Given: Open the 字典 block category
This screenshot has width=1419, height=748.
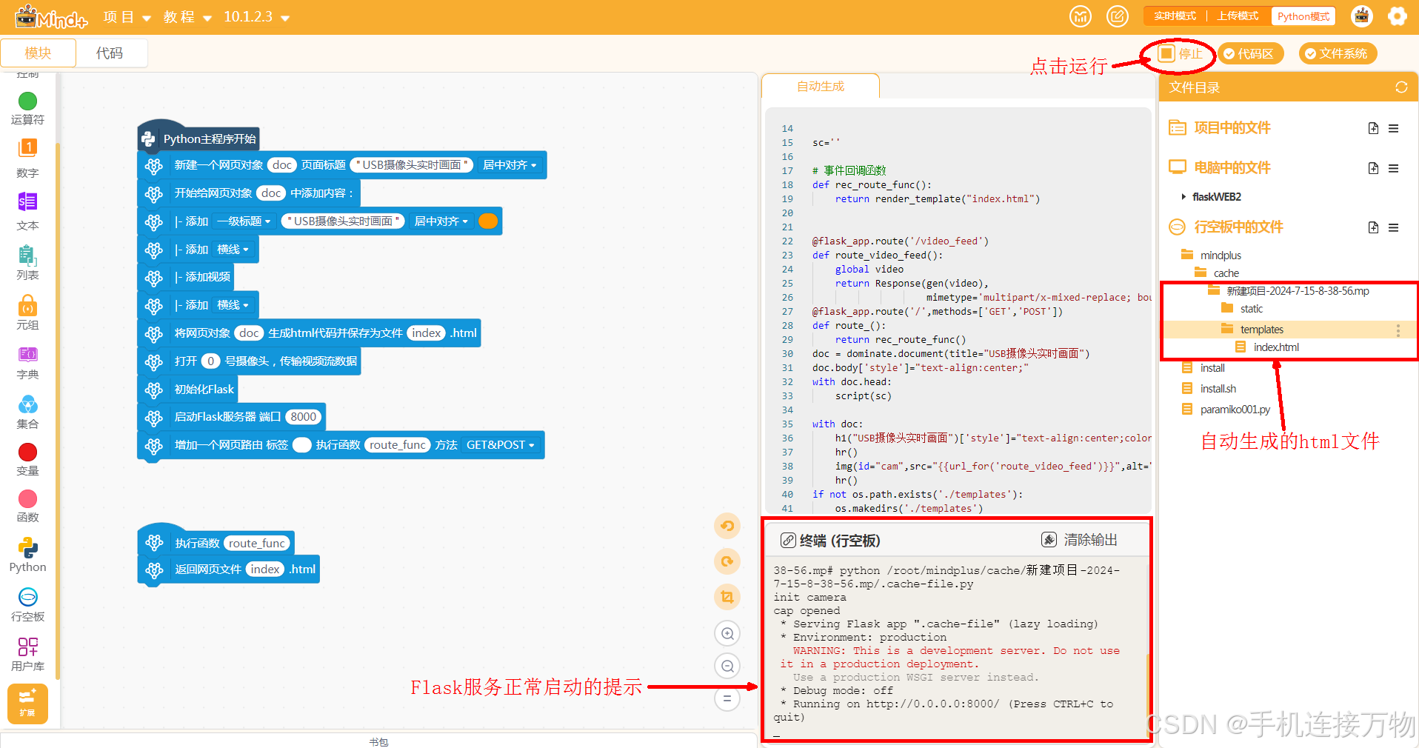Looking at the screenshot, I should (27, 362).
